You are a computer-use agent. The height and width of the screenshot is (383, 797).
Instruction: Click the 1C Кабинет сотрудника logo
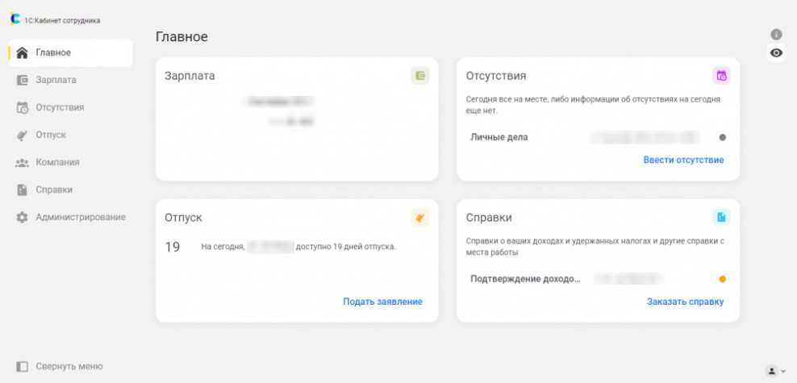15,20
